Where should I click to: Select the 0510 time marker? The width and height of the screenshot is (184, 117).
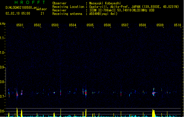click(x=178, y=25)
